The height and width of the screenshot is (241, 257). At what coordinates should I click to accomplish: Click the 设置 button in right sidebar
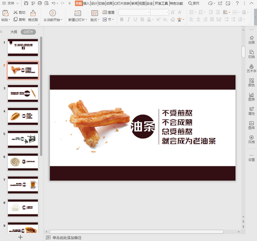251,158
